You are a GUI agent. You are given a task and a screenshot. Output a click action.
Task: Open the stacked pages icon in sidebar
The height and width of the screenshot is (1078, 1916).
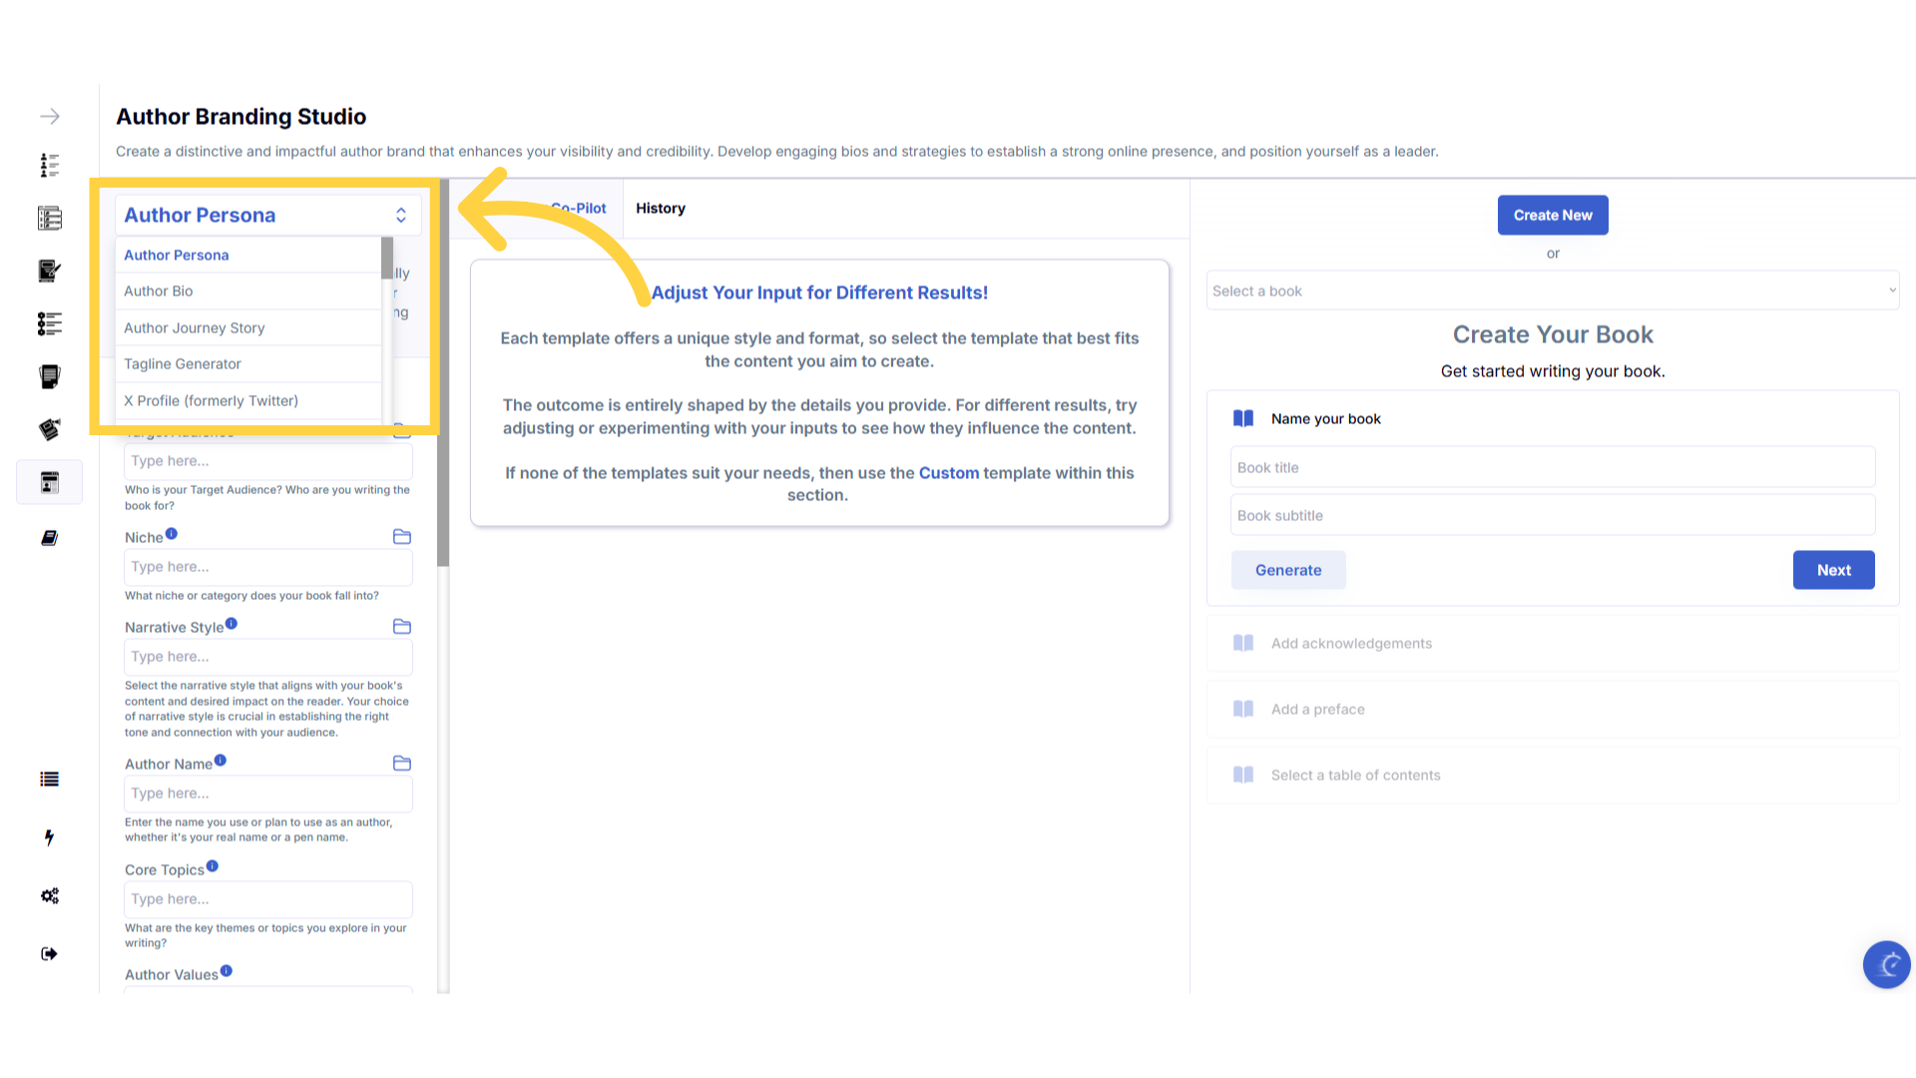pos(50,376)
